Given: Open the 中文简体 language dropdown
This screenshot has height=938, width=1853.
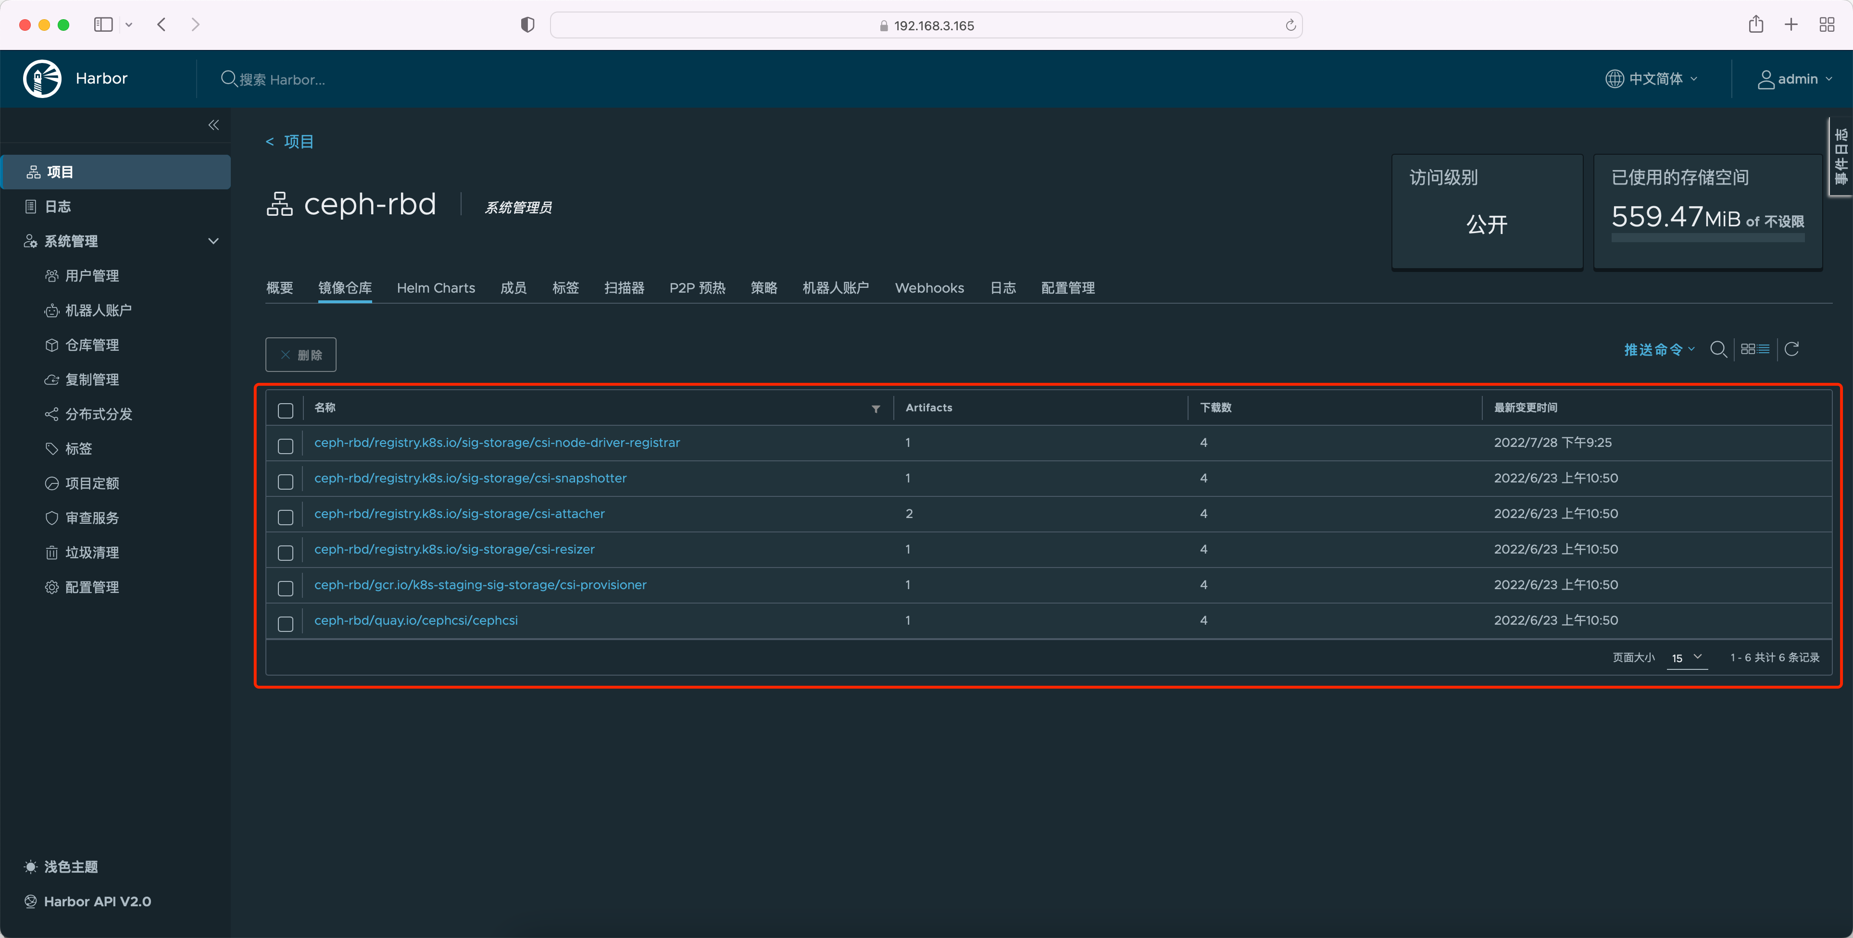Looking at the screenshot, I should (x=1652, y=78).
